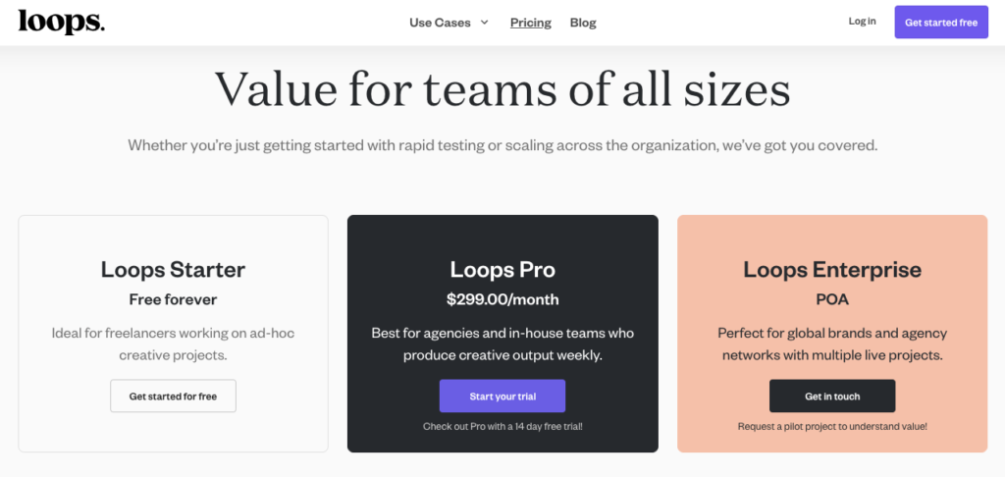Open the Use Cases menu
Image resolution: width=1005 pixels, height=477 pixels.
coord(440,23)
